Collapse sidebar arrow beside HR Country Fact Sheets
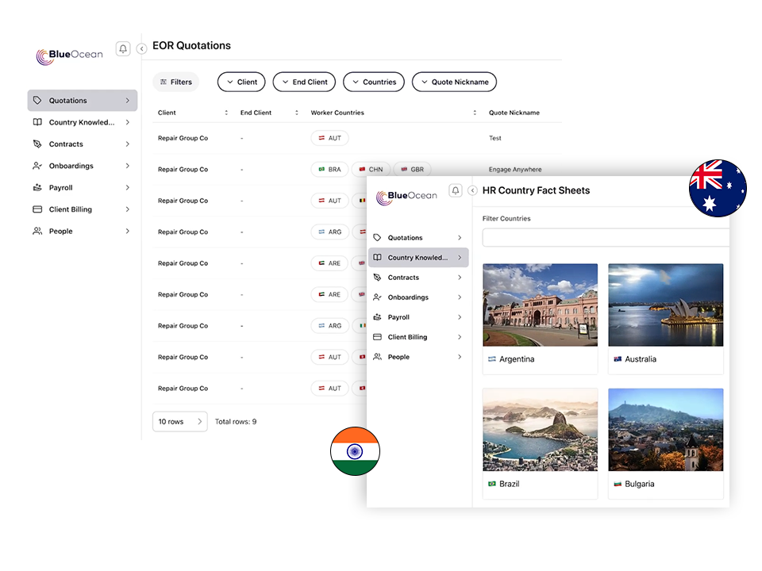This screenshot has width=762, height=571. 474,190
